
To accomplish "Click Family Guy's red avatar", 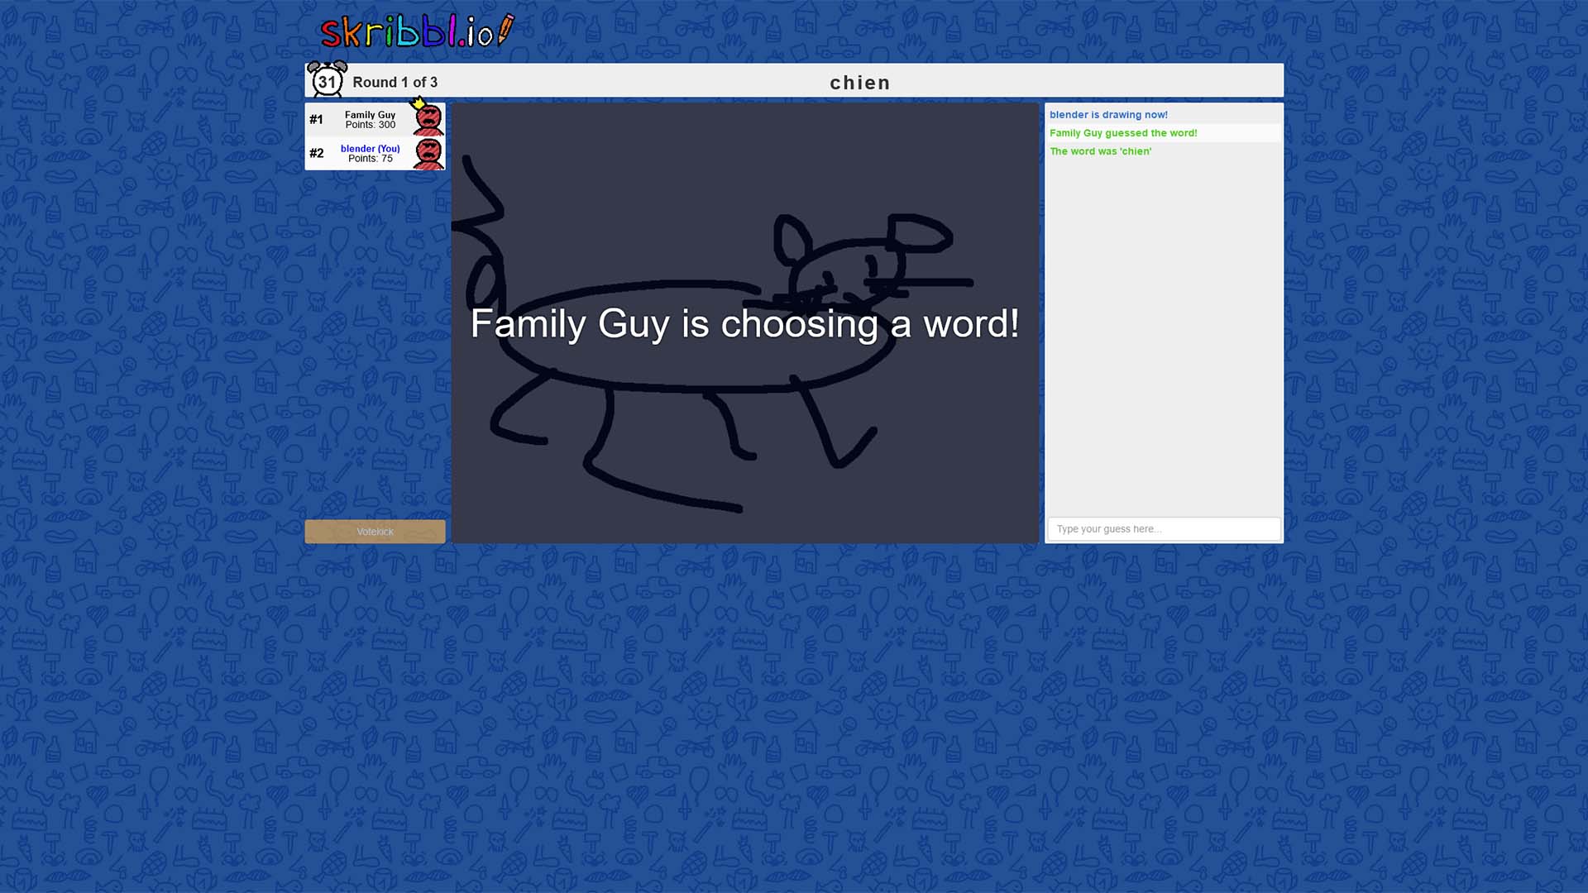I will click(x=428, y=120).
